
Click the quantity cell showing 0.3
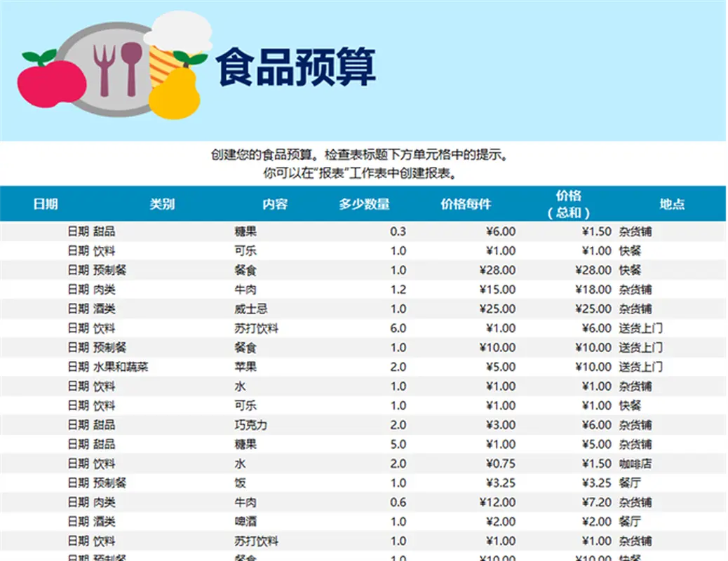pyautogui.click(x=398, y=231)
